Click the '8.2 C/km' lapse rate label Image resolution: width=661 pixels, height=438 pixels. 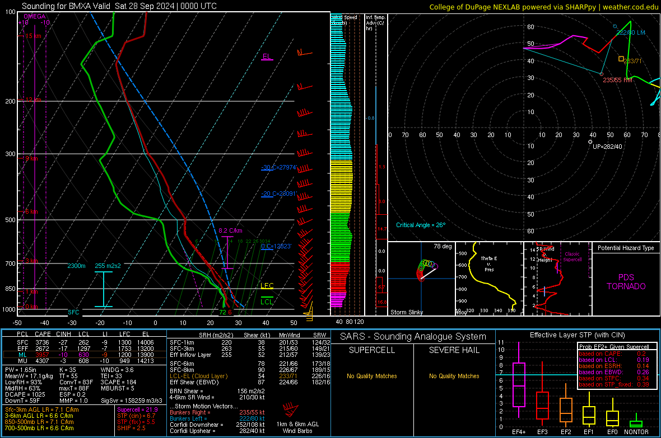pyautogui.click(x=231, y=231)
